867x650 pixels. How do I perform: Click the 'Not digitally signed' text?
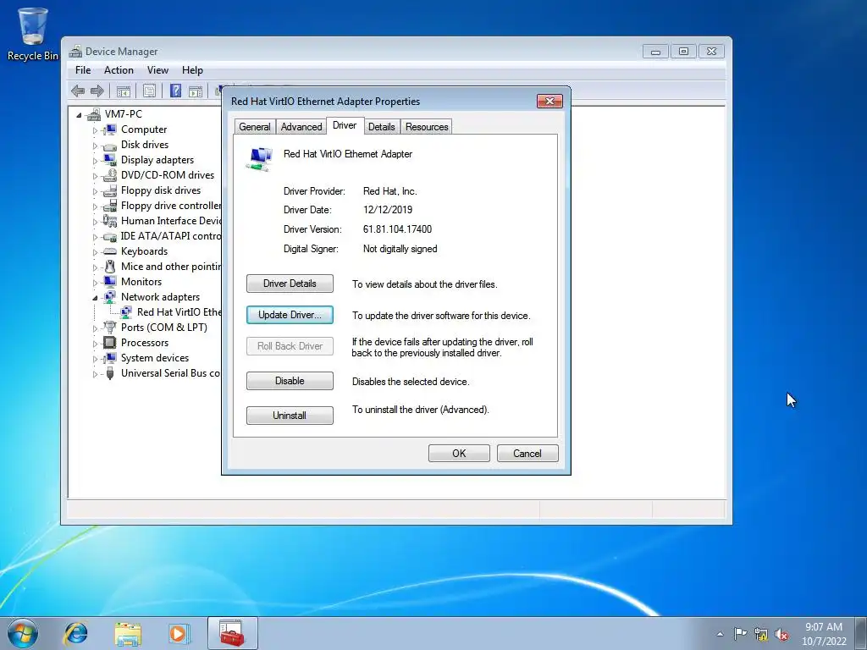click(400, 250)
